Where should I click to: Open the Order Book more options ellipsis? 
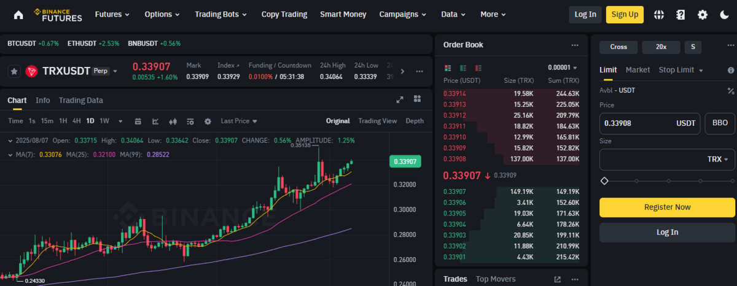(575, 45)
